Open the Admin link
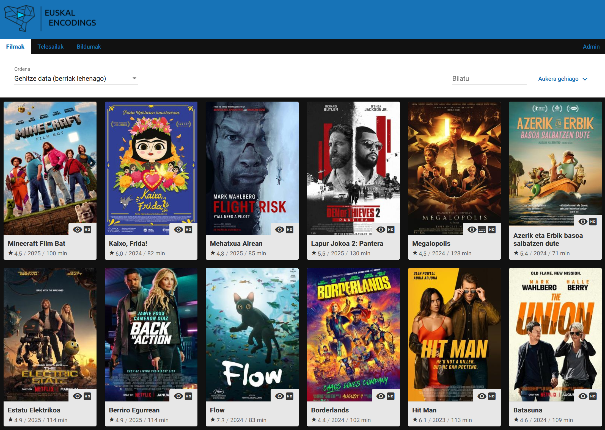 click(x=591, y=46)
